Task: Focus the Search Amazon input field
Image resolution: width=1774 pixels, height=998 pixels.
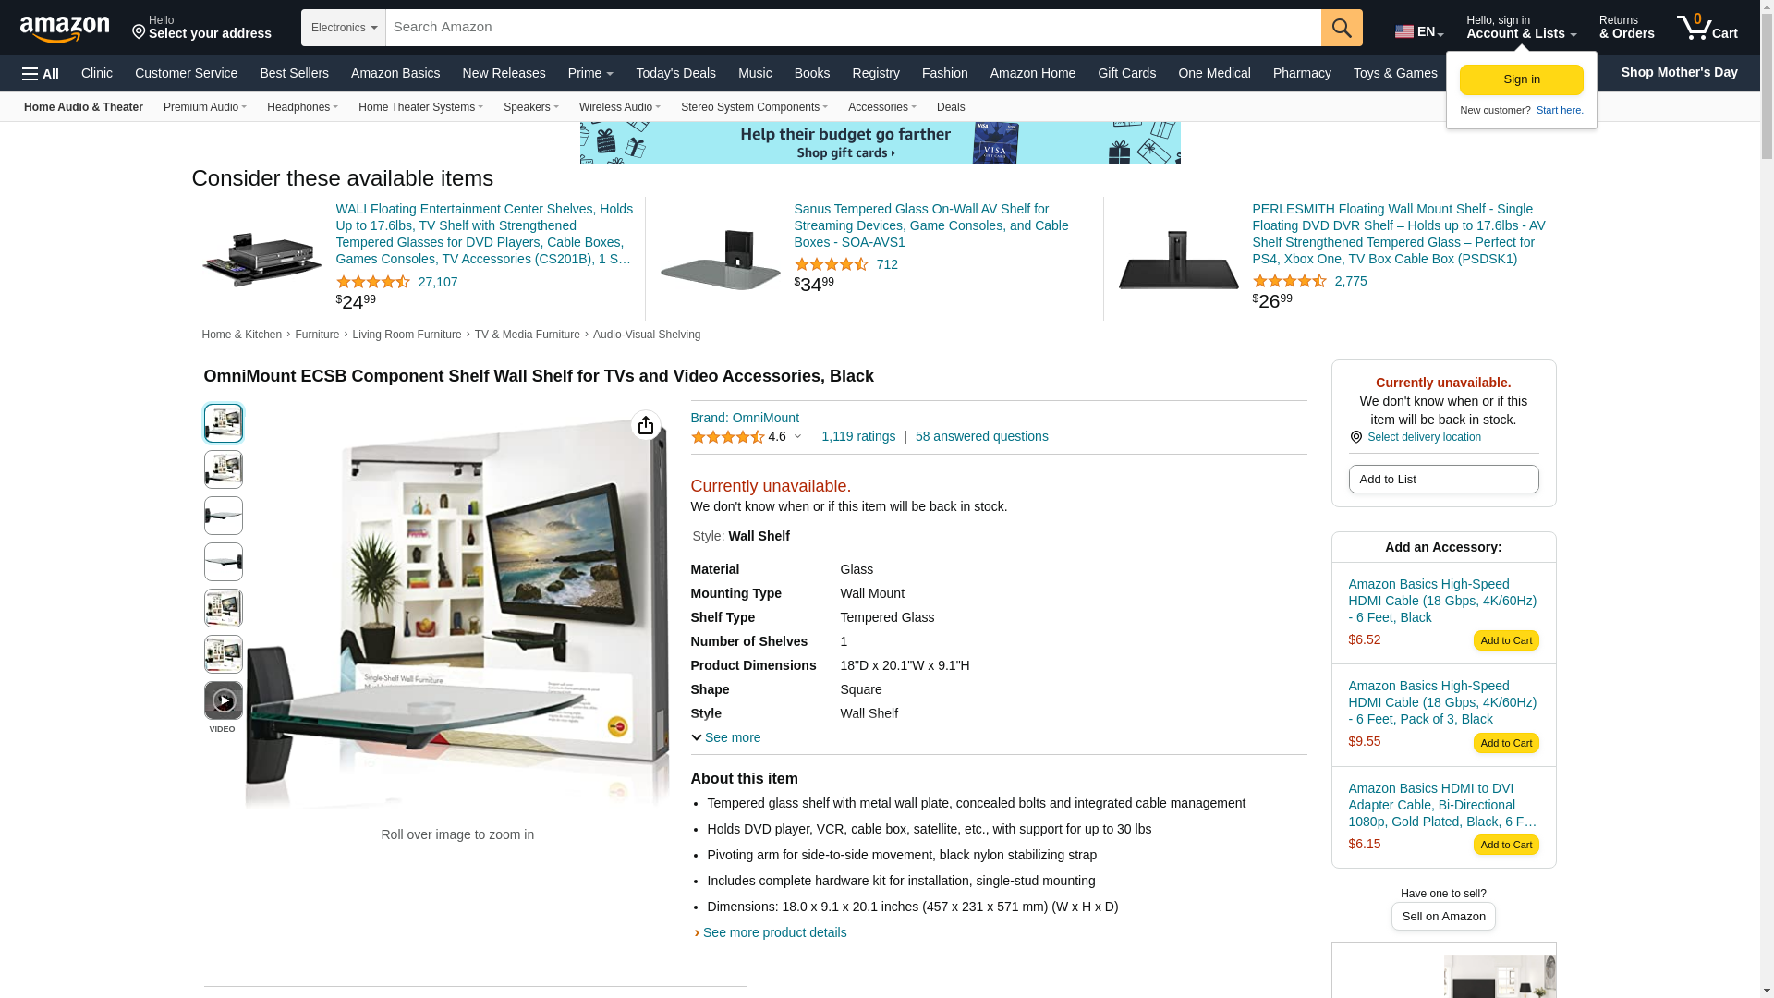Action: (x=853, y=28)
